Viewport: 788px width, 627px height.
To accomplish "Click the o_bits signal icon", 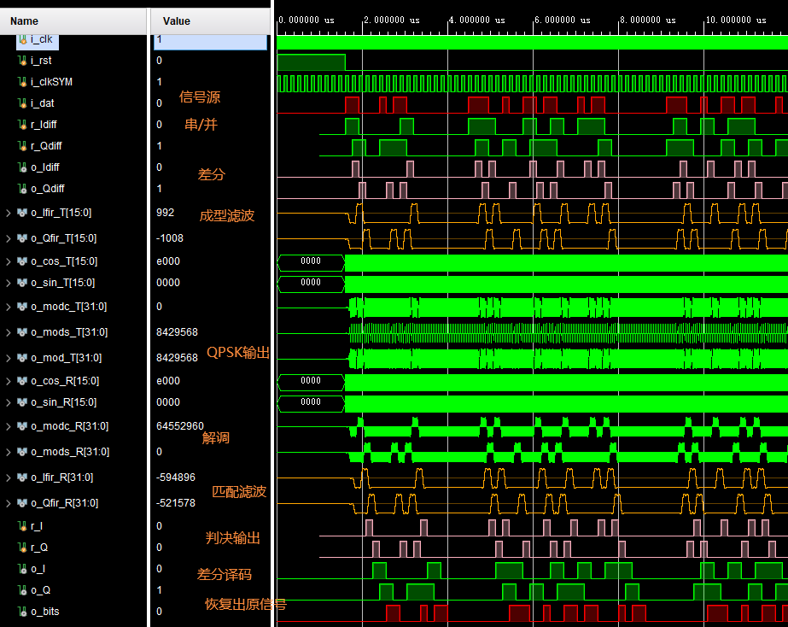I will pos(22,612).
